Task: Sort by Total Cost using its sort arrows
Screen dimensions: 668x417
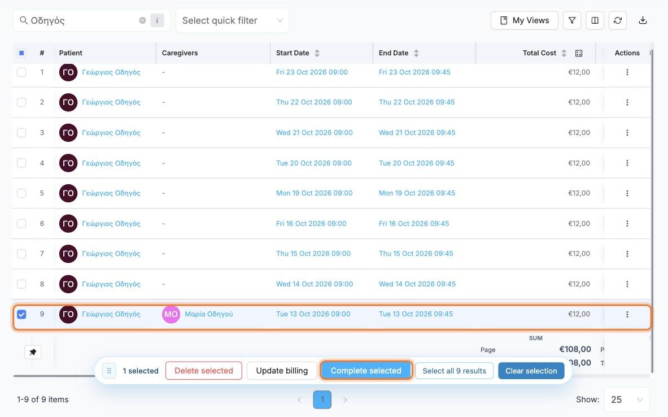Action: [564, 53]
